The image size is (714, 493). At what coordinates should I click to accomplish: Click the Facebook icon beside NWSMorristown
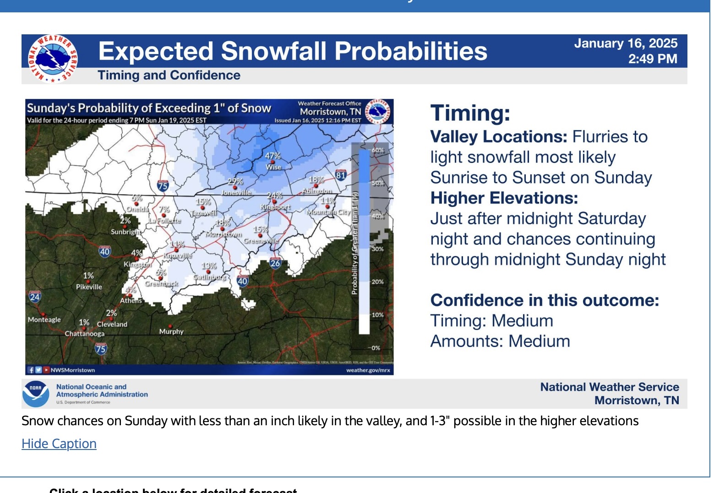click(31, 370)
